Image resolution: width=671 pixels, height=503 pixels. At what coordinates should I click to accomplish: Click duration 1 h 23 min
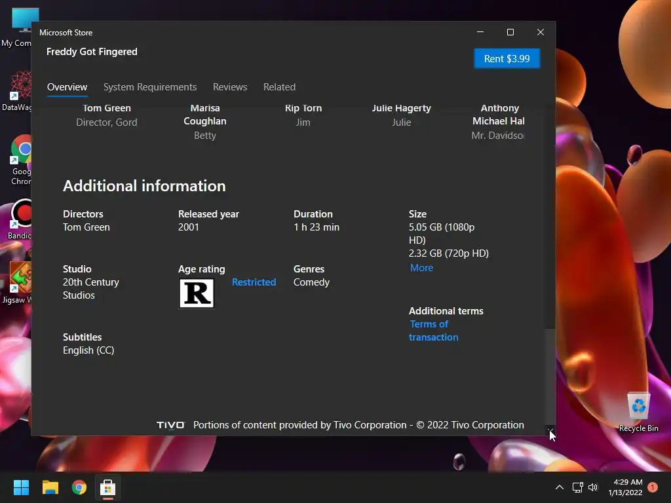(316, 227)
